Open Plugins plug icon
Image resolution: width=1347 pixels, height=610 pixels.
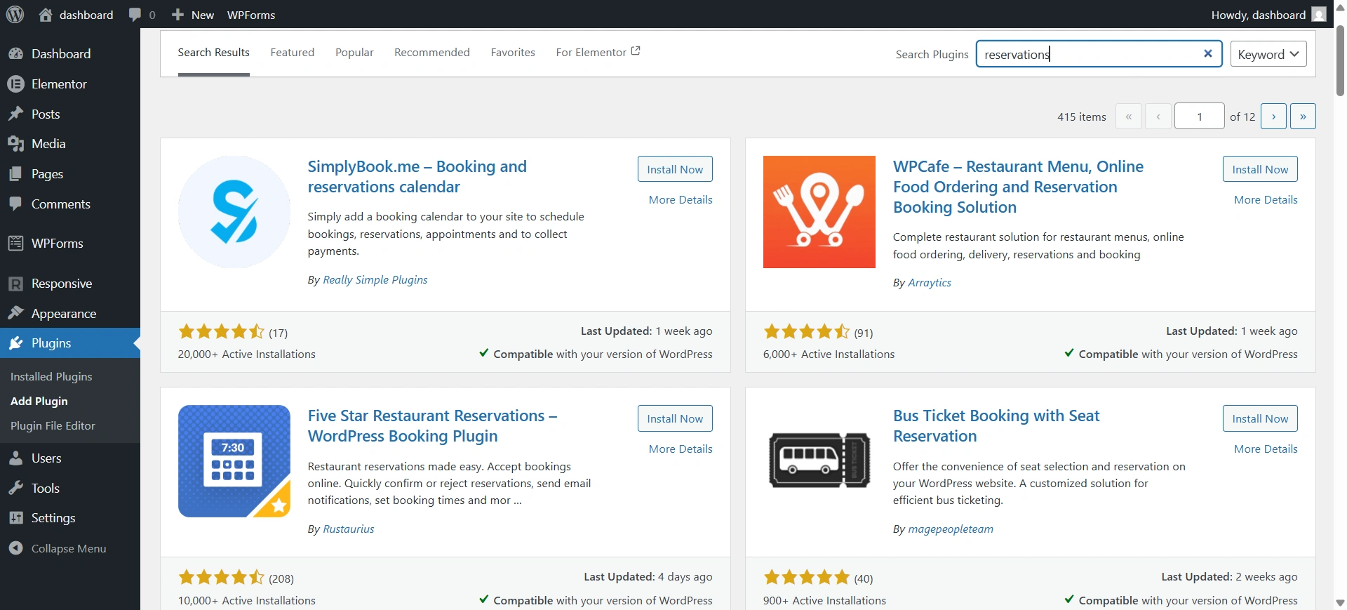[x=15, y=343]
